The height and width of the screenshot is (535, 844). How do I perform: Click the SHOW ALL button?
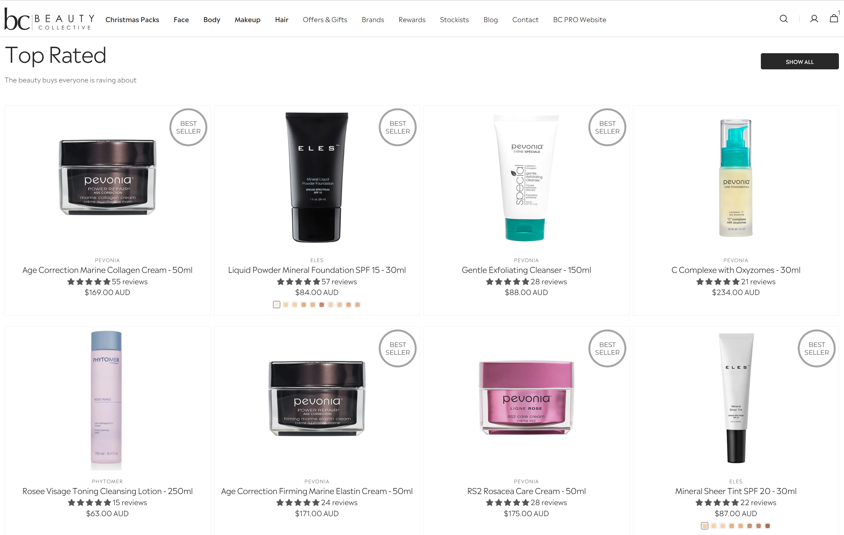click(x=799, y=61)
